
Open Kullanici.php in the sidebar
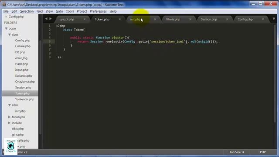(x=24, y=75)
